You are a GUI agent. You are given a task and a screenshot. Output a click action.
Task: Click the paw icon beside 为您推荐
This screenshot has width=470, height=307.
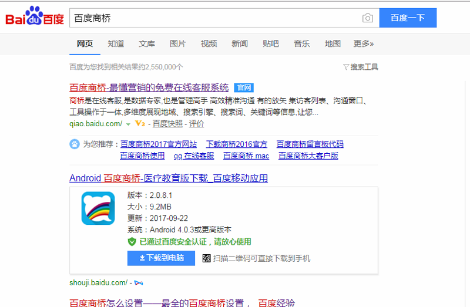click(x=75, y=144)
